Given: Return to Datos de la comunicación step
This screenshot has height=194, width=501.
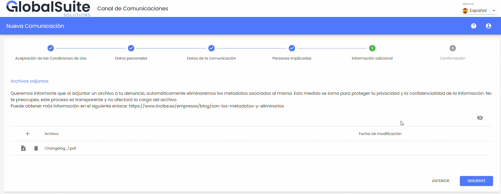Looking at the screenshot, I should 211,48.
